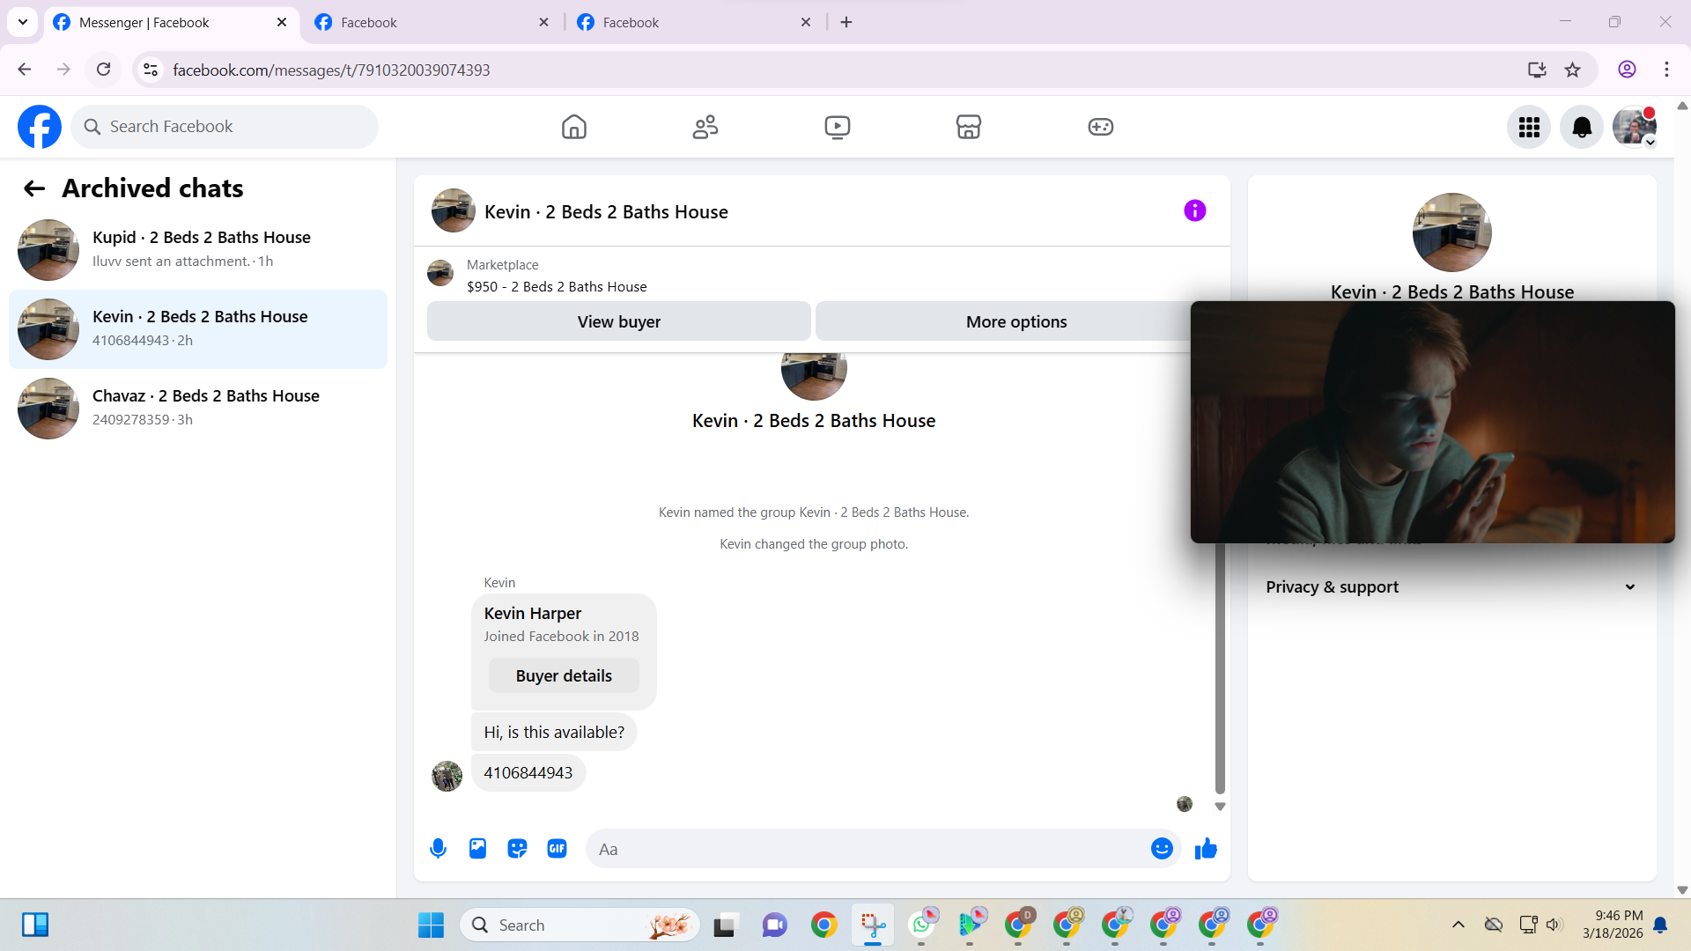
Task: Open the account profile dropdown
Action: click(1635, 127)
